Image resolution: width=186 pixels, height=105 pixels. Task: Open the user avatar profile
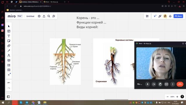[x=165, y=16]
